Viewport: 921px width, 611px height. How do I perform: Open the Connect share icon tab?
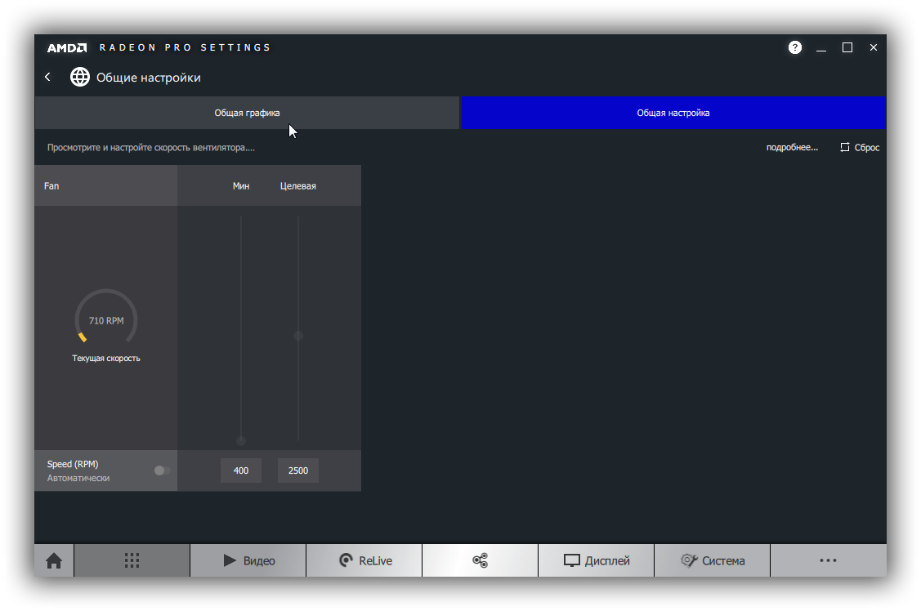click(480, 560)
